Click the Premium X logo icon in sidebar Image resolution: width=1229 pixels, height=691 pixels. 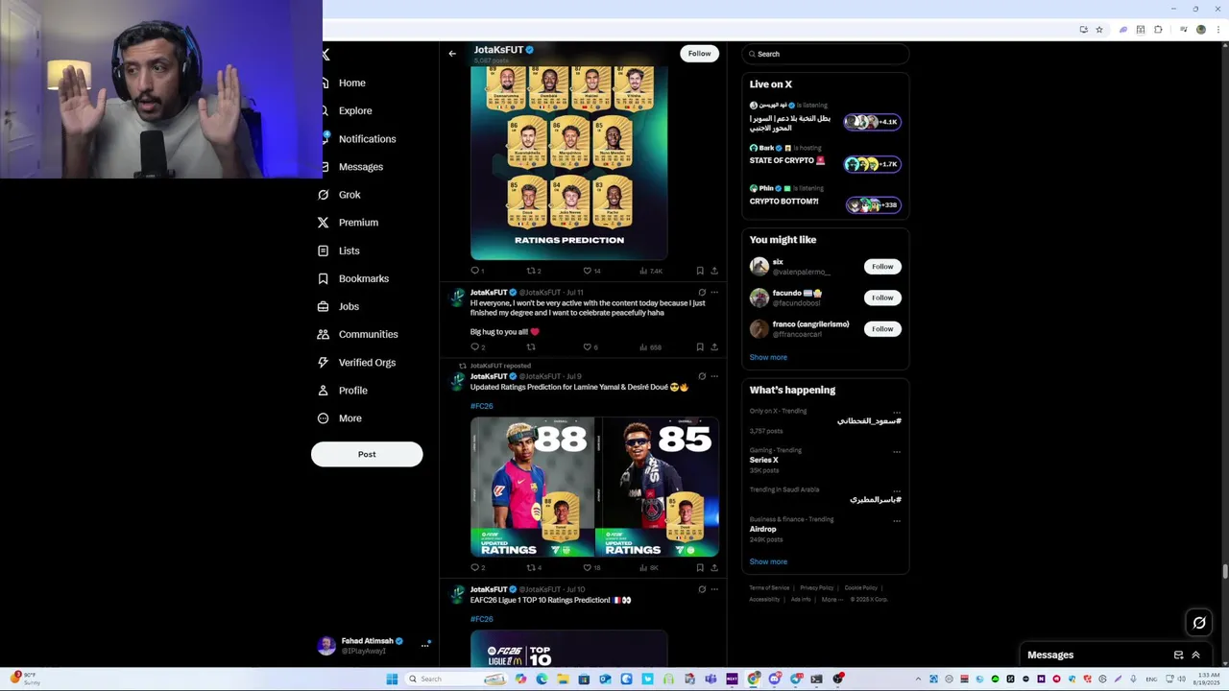pos(324,223)
